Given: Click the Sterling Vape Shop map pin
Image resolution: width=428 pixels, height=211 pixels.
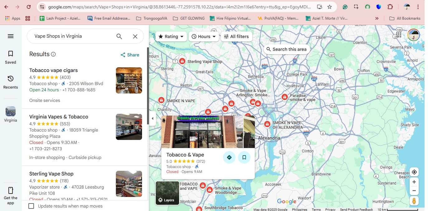Looking at the screenshot, I should (182, 61).
